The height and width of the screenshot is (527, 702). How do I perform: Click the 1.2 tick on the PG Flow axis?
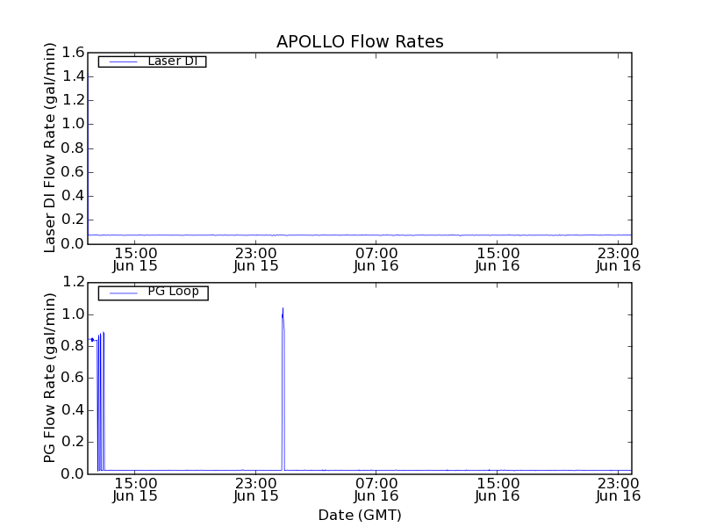73,282
